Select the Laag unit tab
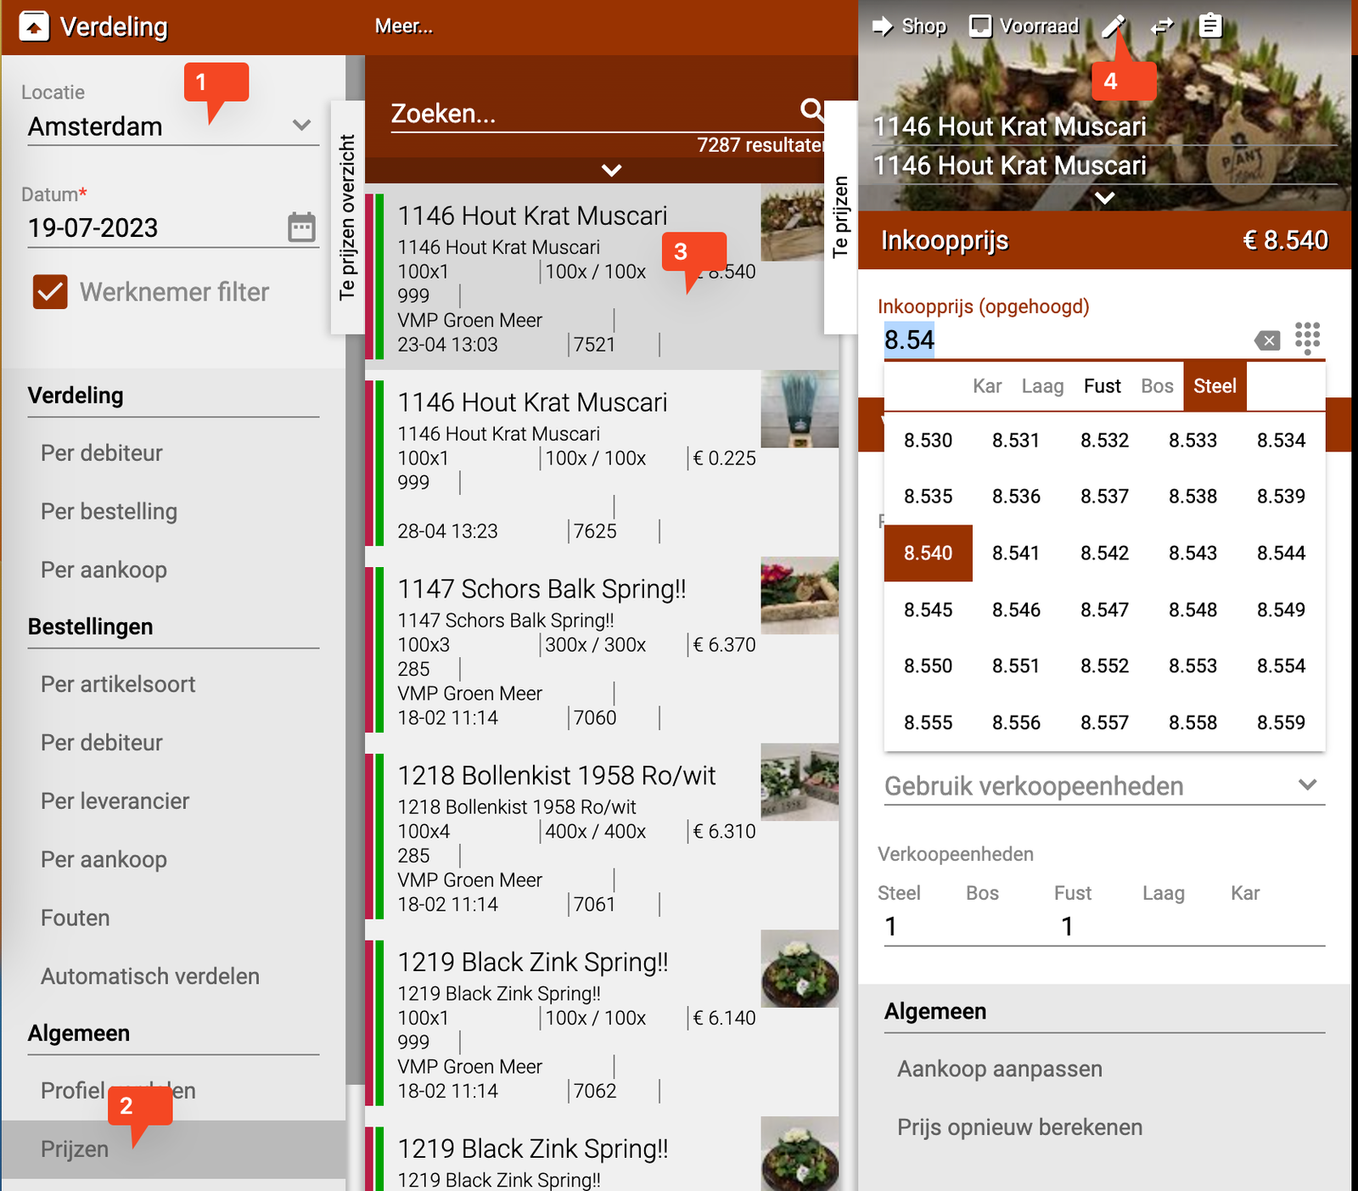Image resolution: width=1358 pixels, height=1191 pixels. tap(1042, 386)
